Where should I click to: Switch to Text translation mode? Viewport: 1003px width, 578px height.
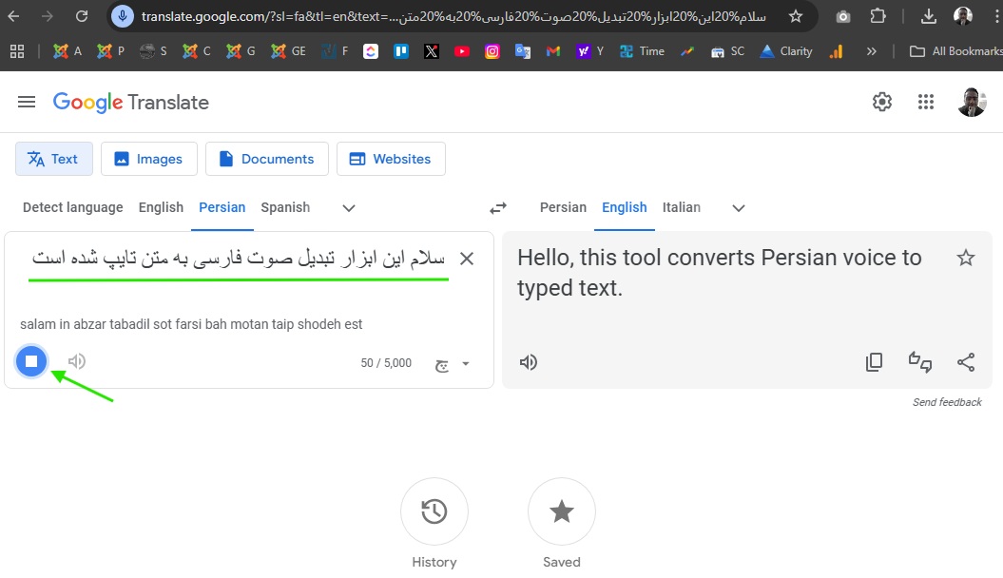pyautogui.click(x=54, y=159)
